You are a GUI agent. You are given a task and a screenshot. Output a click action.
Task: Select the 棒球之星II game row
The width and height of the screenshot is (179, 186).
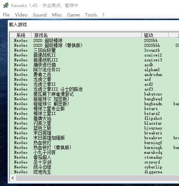94,113
